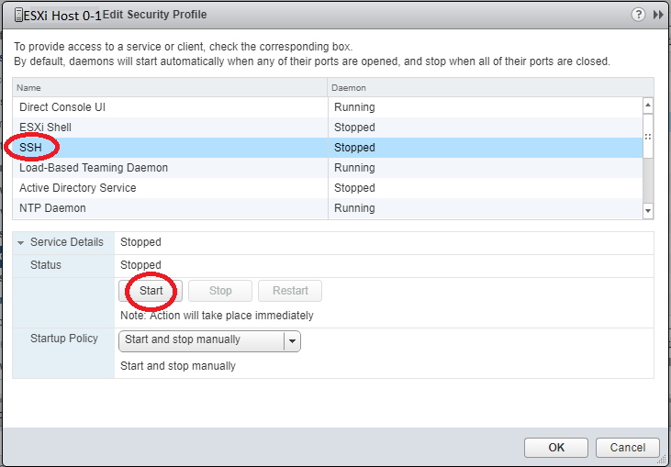Collapse the Service Details section
Viewport: 671px width, 467px height.
coord(20,242)
